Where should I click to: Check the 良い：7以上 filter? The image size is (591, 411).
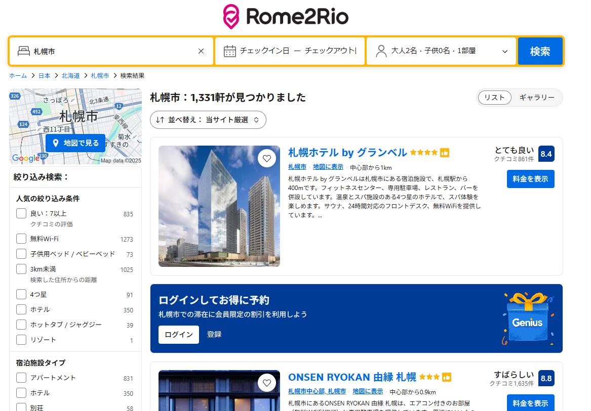(21, 213)
